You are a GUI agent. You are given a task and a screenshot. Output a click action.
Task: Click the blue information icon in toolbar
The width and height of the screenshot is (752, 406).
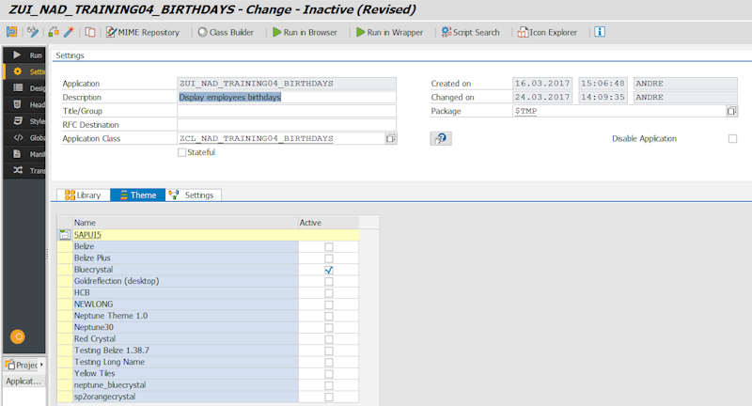(600, 32)
